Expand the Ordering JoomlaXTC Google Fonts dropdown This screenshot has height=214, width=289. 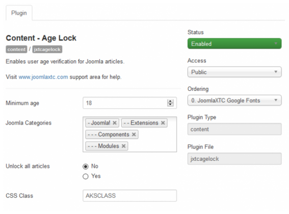234,101
